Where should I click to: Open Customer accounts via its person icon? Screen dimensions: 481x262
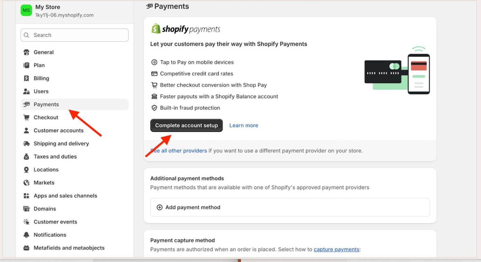pos(27,130)
